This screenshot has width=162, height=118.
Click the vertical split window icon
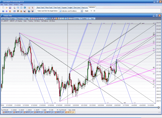point(21,8)
